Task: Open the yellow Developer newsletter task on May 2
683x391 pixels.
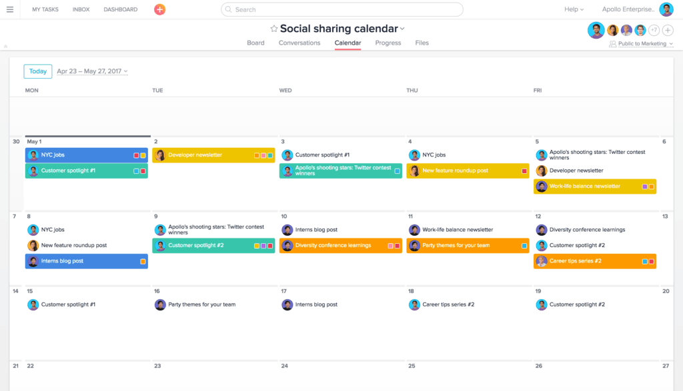Action: [x=213, y=155]
